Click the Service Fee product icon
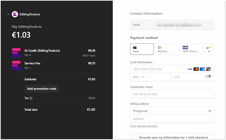226x140 pixels. [16, 65]
